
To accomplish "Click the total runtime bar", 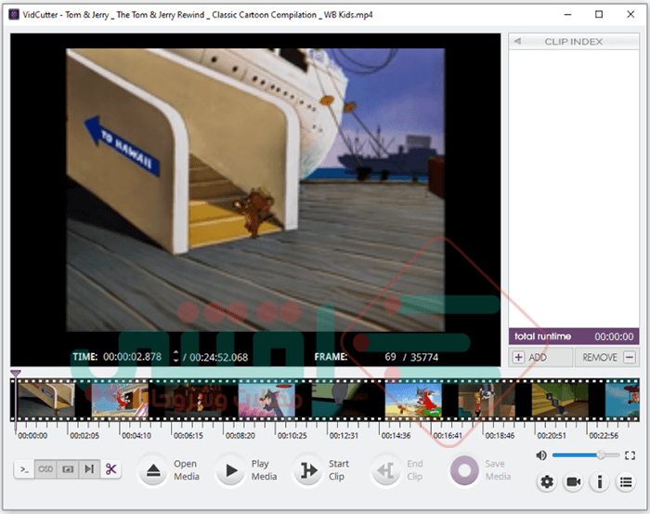I will click(574, 336).
